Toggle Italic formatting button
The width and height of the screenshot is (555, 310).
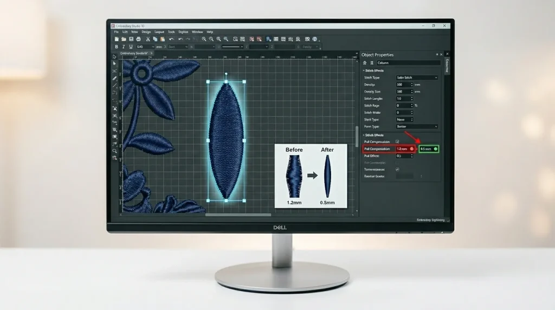124,47
